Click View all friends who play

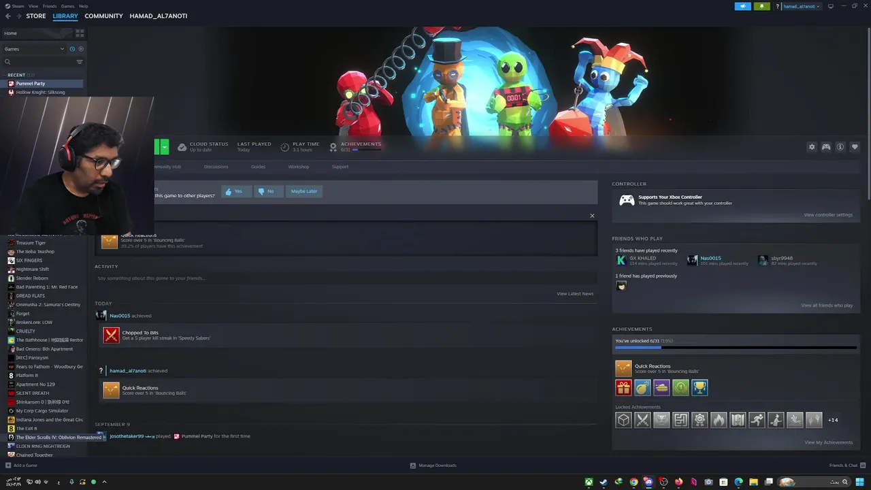[827, 306]
